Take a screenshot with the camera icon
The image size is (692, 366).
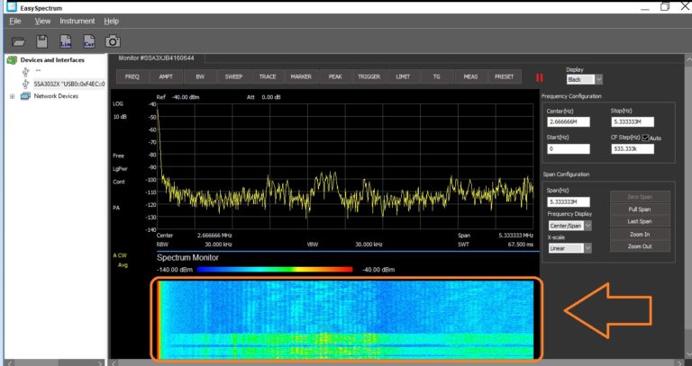point(112,40)
